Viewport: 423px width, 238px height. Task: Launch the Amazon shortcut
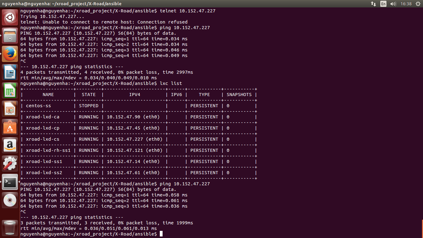10,145
